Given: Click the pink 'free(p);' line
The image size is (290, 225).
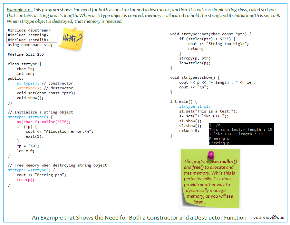Looking at the screenshot, I should 25,180.
